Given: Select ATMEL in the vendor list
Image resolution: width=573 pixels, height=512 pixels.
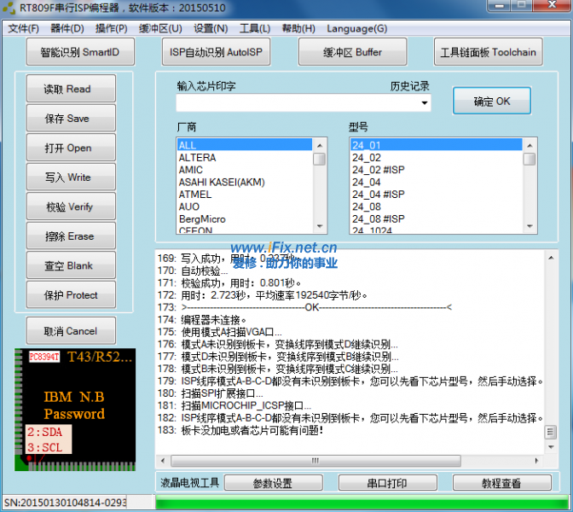Looking at the screenshot, I should tap(245, 195).
